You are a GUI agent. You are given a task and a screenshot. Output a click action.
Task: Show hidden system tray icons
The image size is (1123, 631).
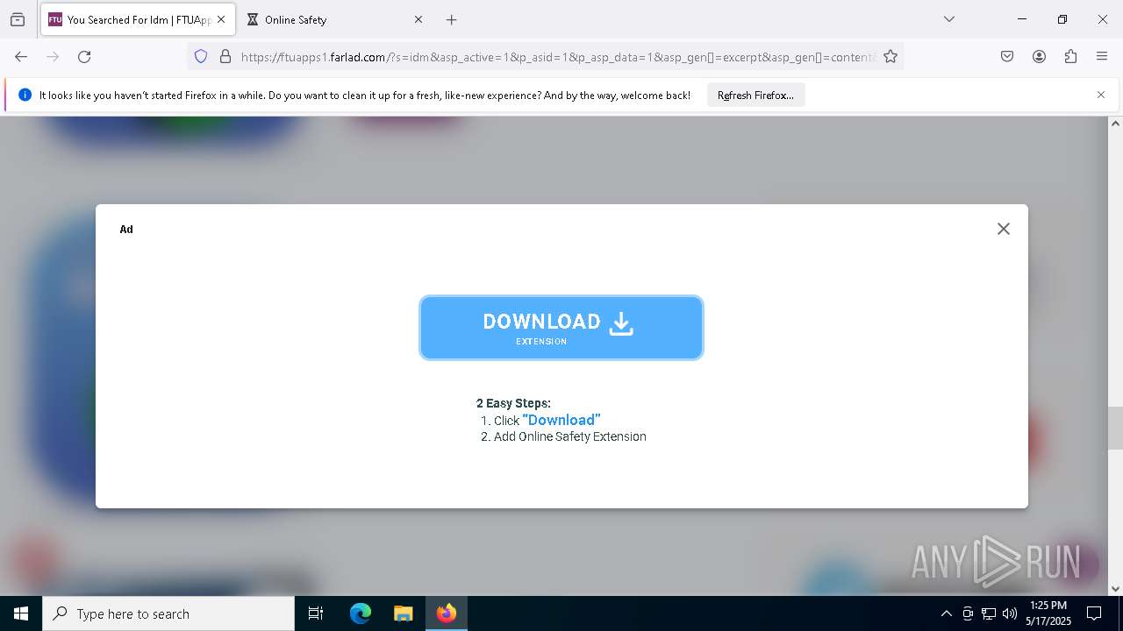946,613
